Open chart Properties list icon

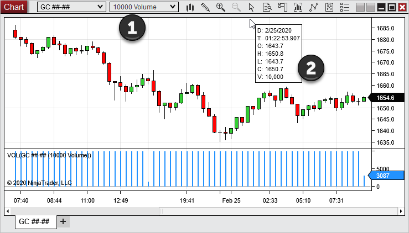pyautogui.click(x=345, y=7)
